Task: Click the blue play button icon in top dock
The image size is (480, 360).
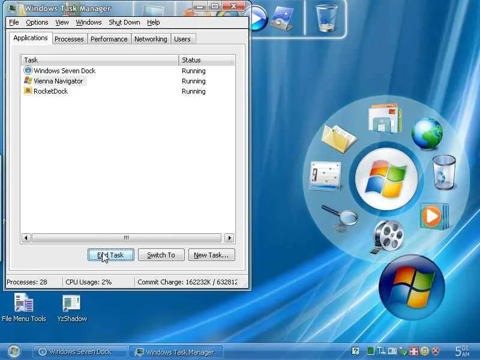Action: tap(259, 19)
